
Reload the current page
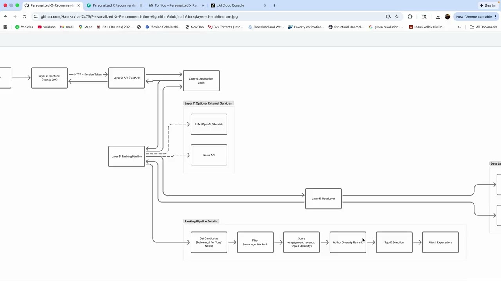tap(24, 17)
